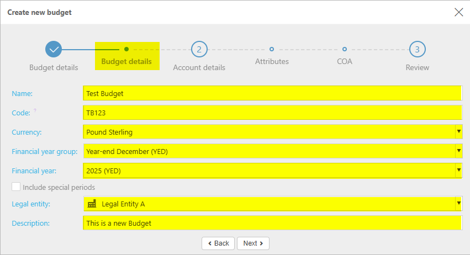Open the Currency dropdown arrow
Image resolution: width=470 pixels, height=255 pixels.
pos(458,132)
